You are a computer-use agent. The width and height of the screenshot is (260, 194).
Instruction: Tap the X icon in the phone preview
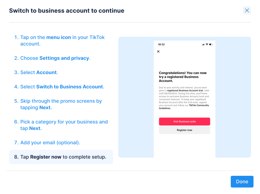pos(158,52)
